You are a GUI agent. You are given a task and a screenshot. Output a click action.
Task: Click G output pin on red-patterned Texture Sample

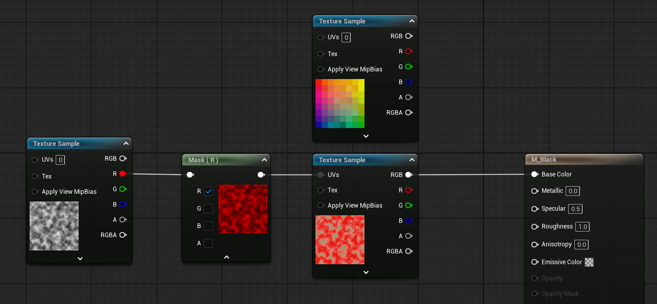tap(408, 206)
